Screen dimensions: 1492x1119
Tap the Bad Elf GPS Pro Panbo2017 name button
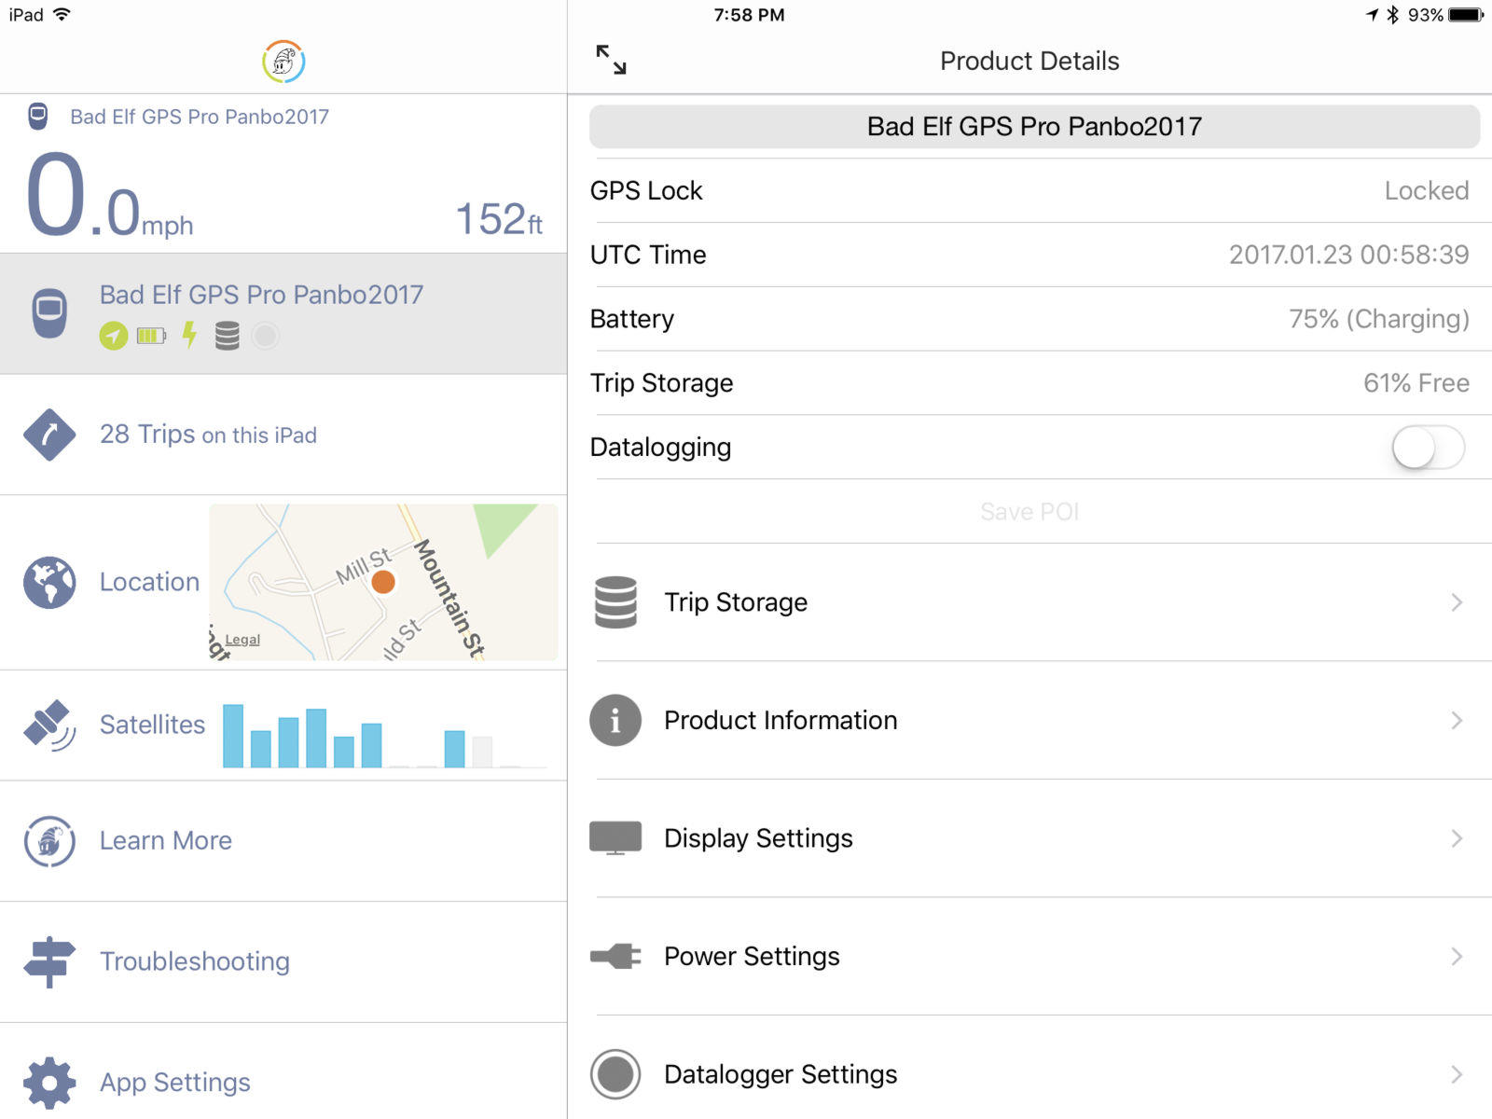click(x=1034, y=127)
